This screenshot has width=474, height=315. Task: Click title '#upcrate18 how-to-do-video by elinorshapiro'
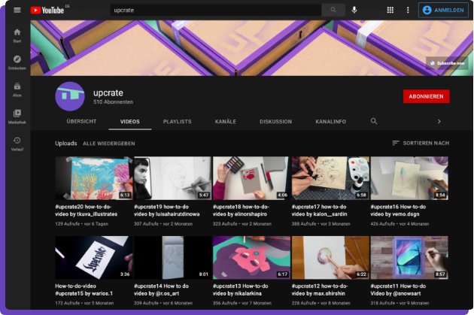241,211
